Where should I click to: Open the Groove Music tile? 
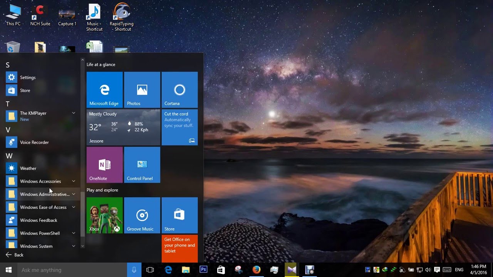click(x=142, y=215)
